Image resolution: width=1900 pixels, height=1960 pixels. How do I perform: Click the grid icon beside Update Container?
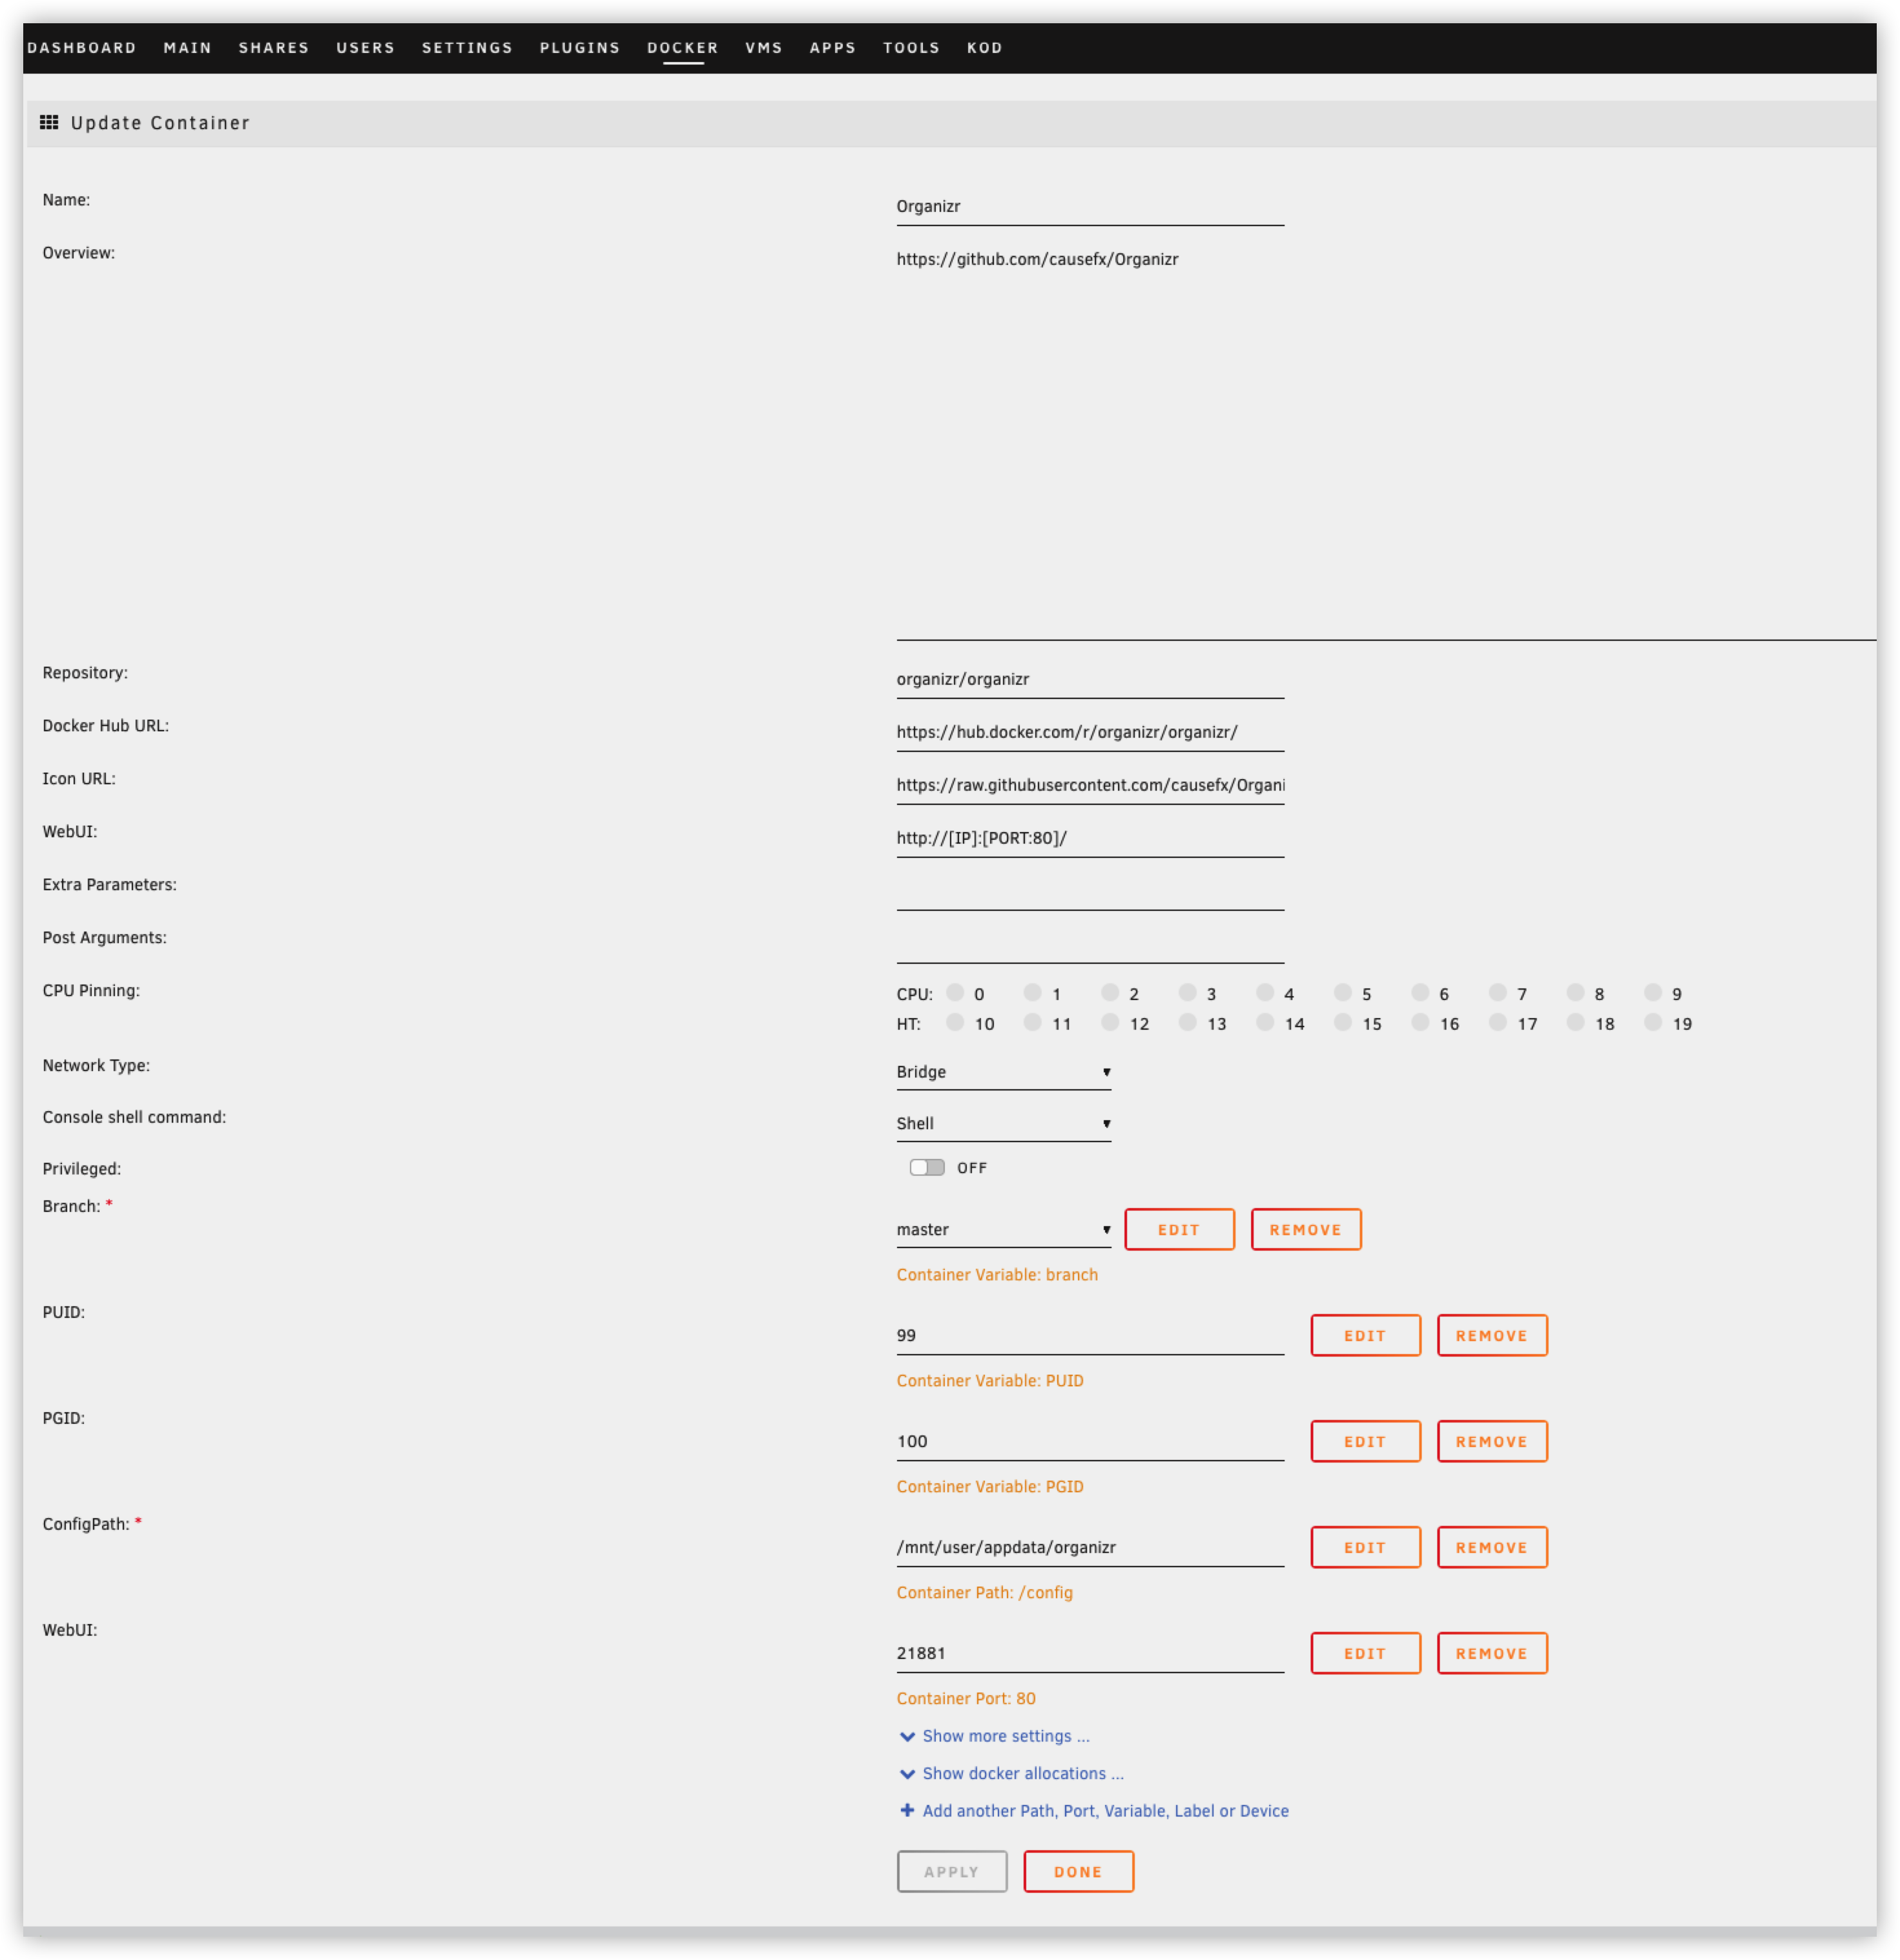51,122
